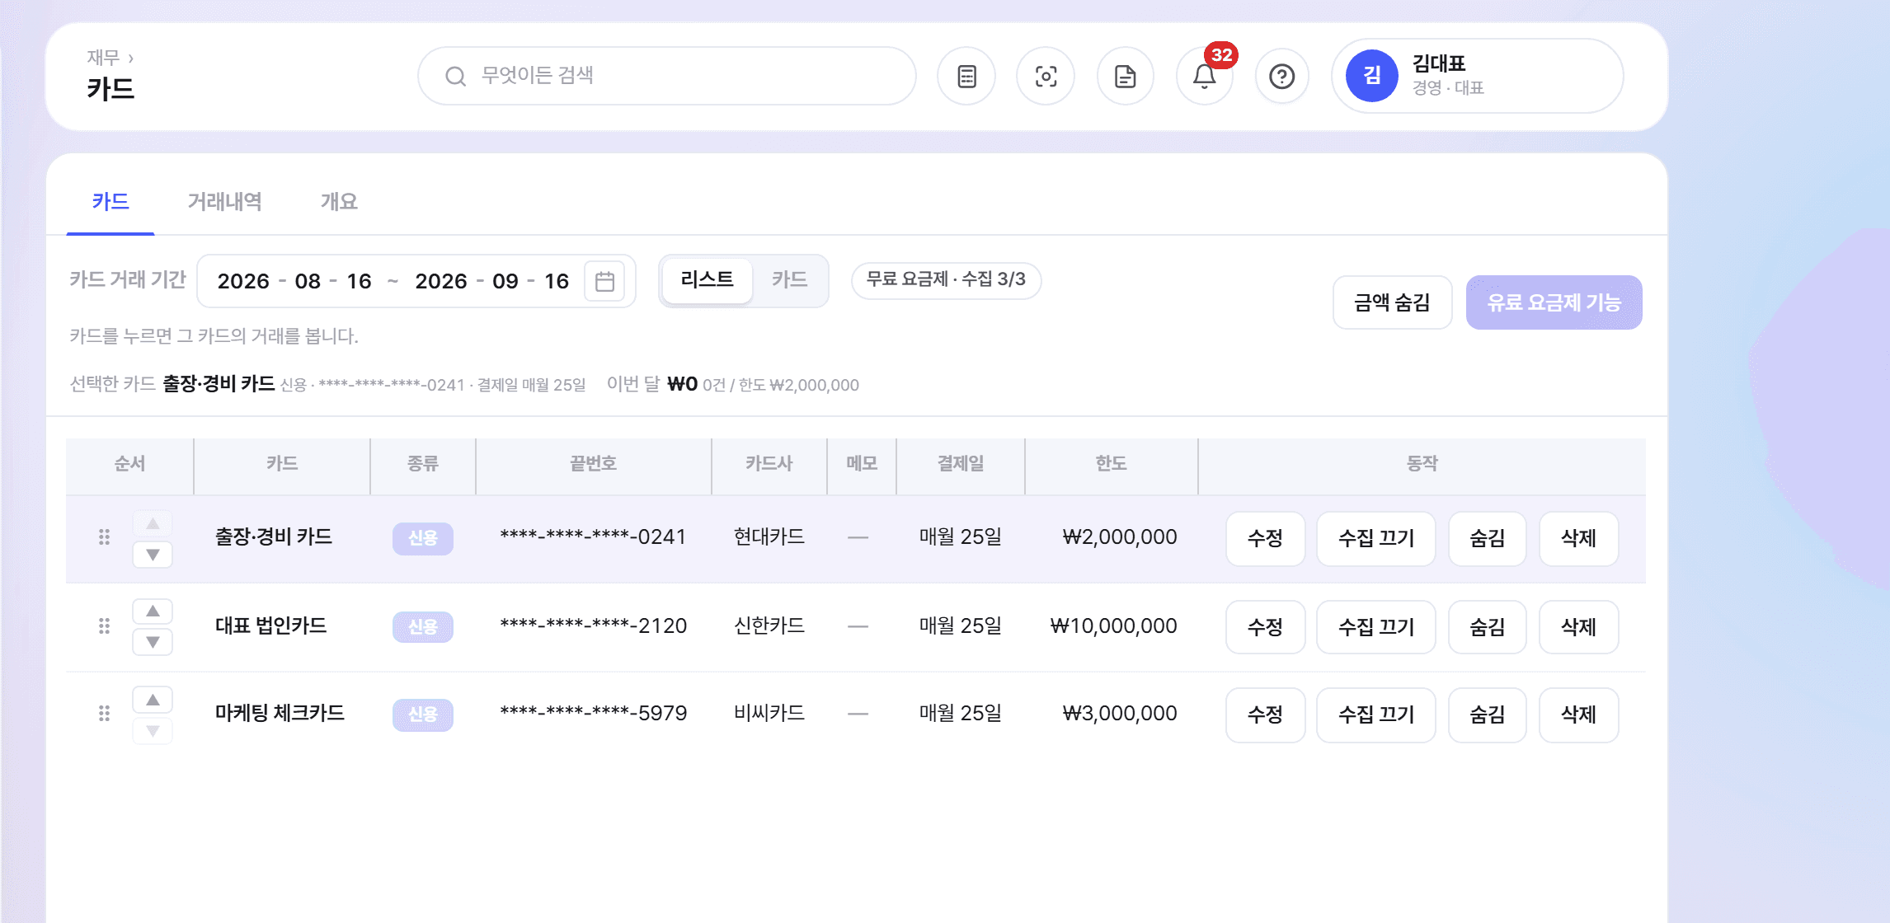
Task: Switch to 리스트 view
Action: 708,280
